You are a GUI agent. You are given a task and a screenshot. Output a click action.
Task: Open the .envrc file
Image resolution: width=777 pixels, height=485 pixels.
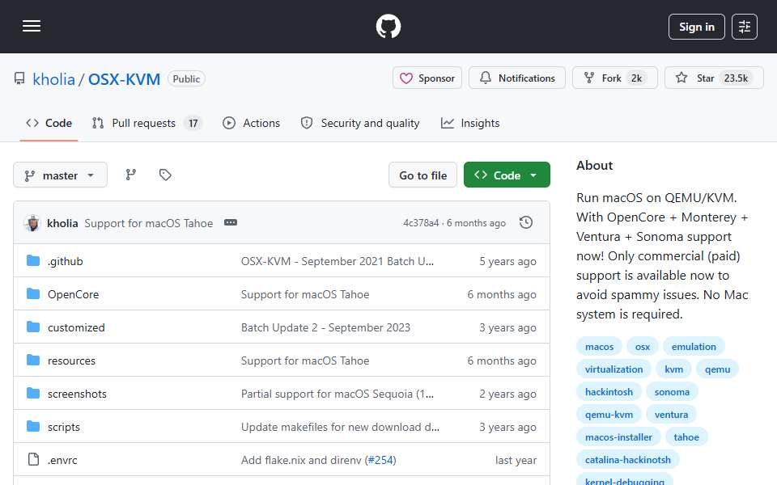62,460
